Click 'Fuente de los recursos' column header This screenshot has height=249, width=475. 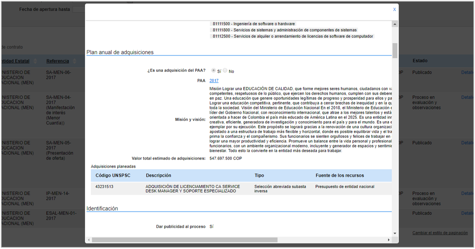340,175
